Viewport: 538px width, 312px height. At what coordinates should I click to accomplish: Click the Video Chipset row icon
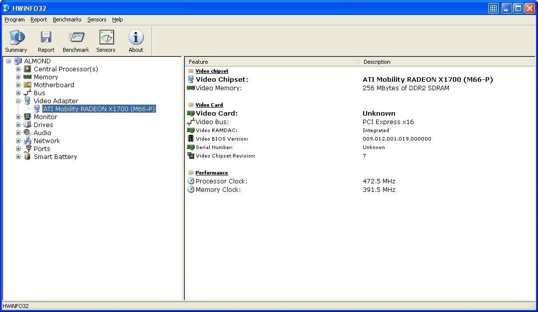[x=191, y=79]
